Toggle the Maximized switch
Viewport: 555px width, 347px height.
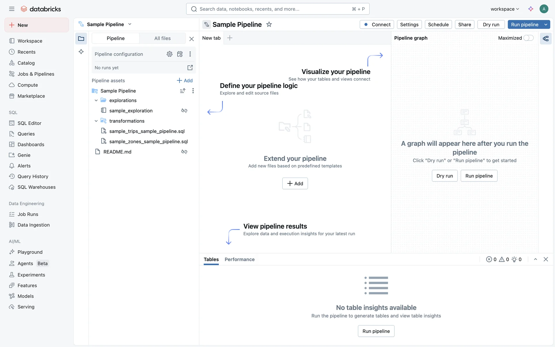pyautogui.click(x=528, y=38)
